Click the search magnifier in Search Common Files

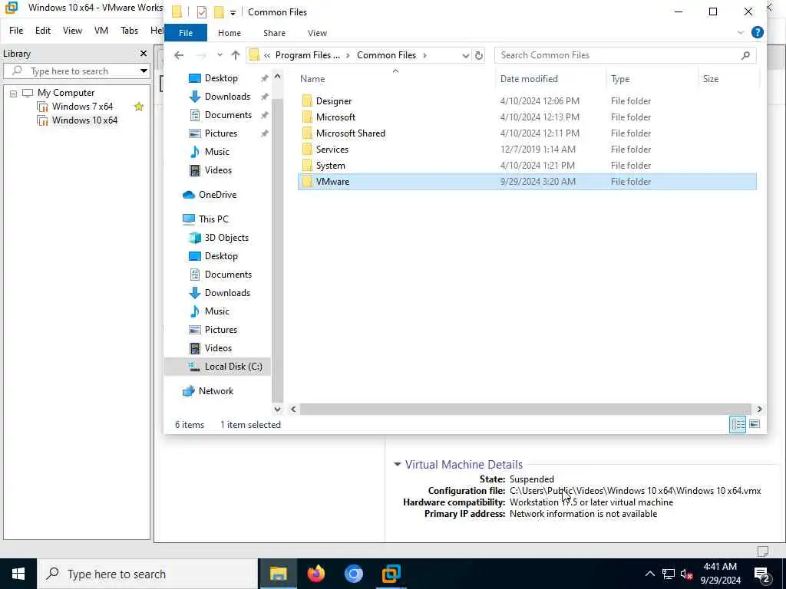coord(745,55)
